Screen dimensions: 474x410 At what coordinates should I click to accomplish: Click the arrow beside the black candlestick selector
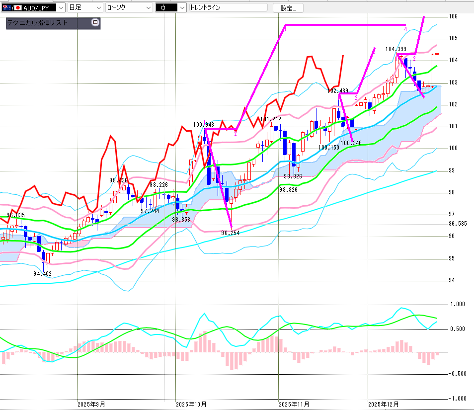point(182,8)
